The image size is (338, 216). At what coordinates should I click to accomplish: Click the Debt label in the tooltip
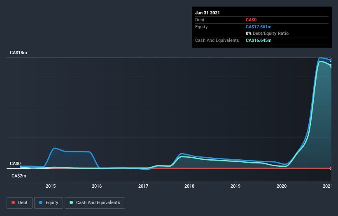(x=200, y=20)
